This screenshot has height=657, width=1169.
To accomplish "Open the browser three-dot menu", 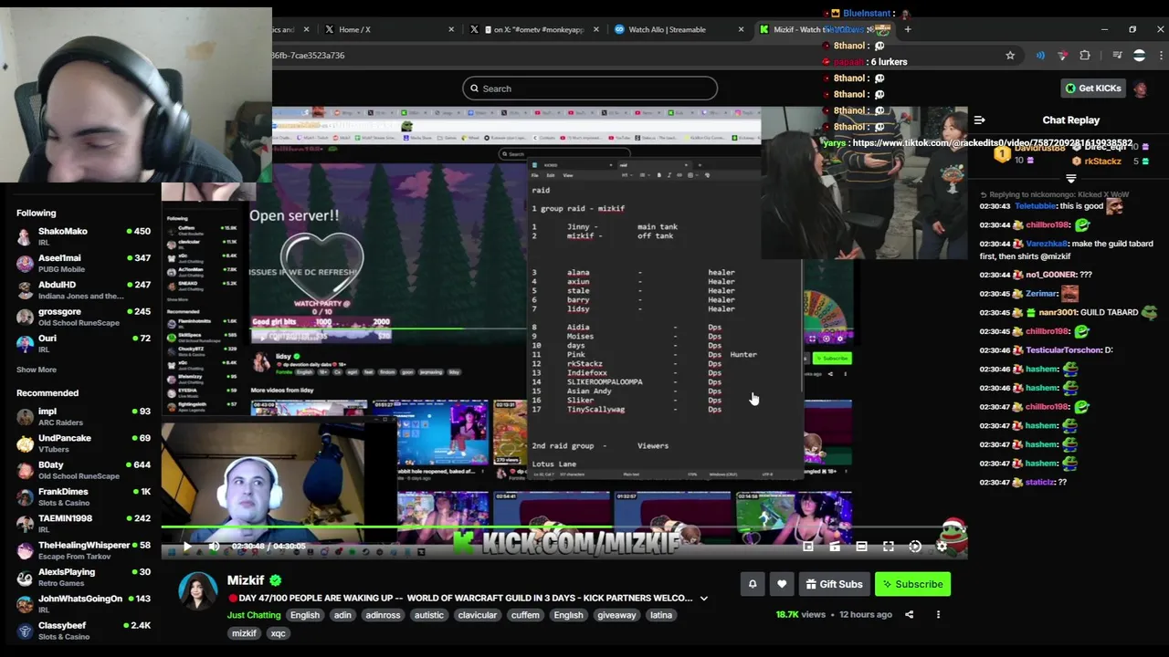I will (1161, 56).
